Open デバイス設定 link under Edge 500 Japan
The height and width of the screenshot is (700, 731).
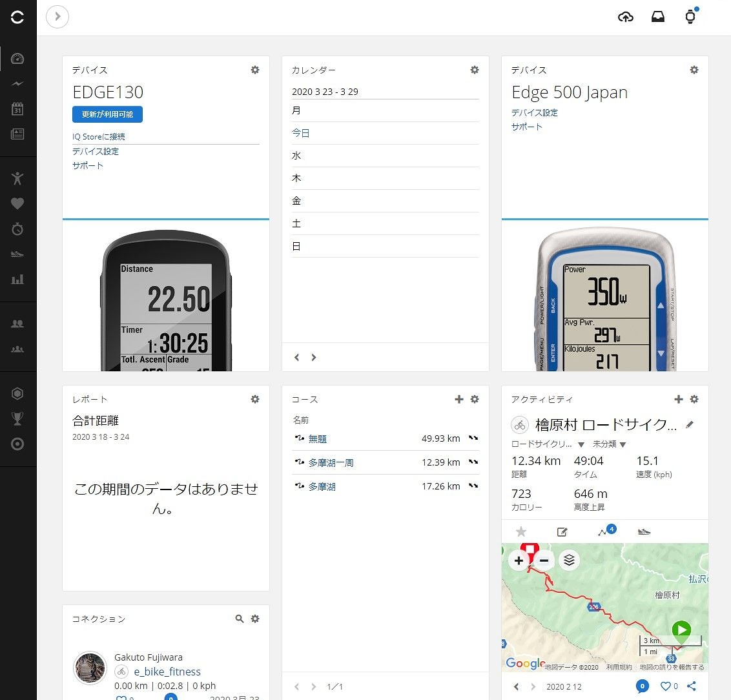click(x=535, y=113)
